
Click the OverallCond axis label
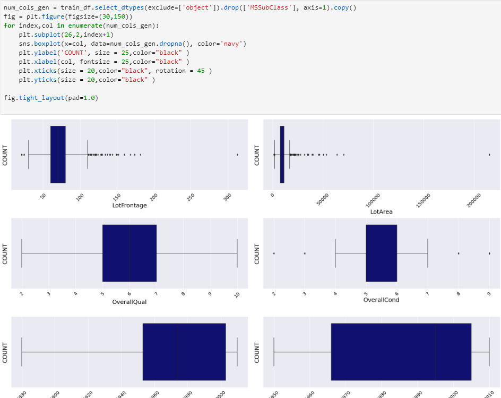(382, 299)
